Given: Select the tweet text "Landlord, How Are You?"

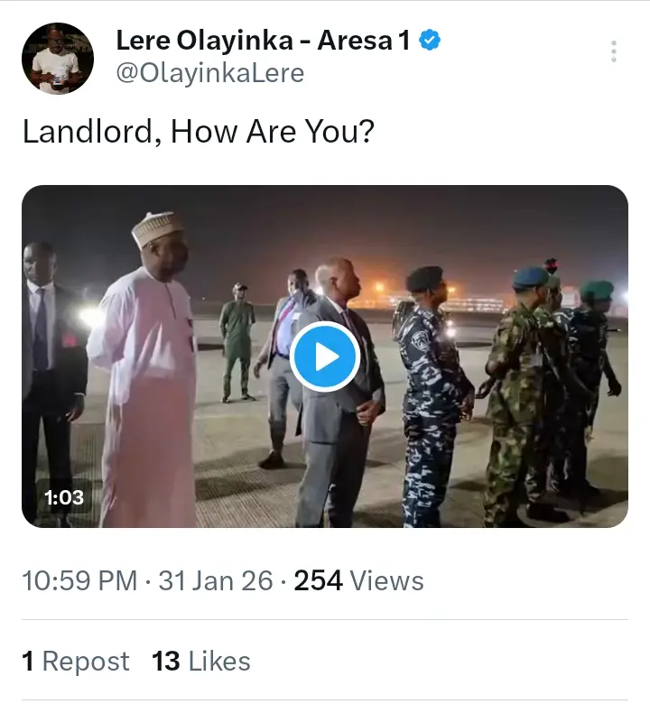Looking at the screenshot, I should tap(198, 132).
